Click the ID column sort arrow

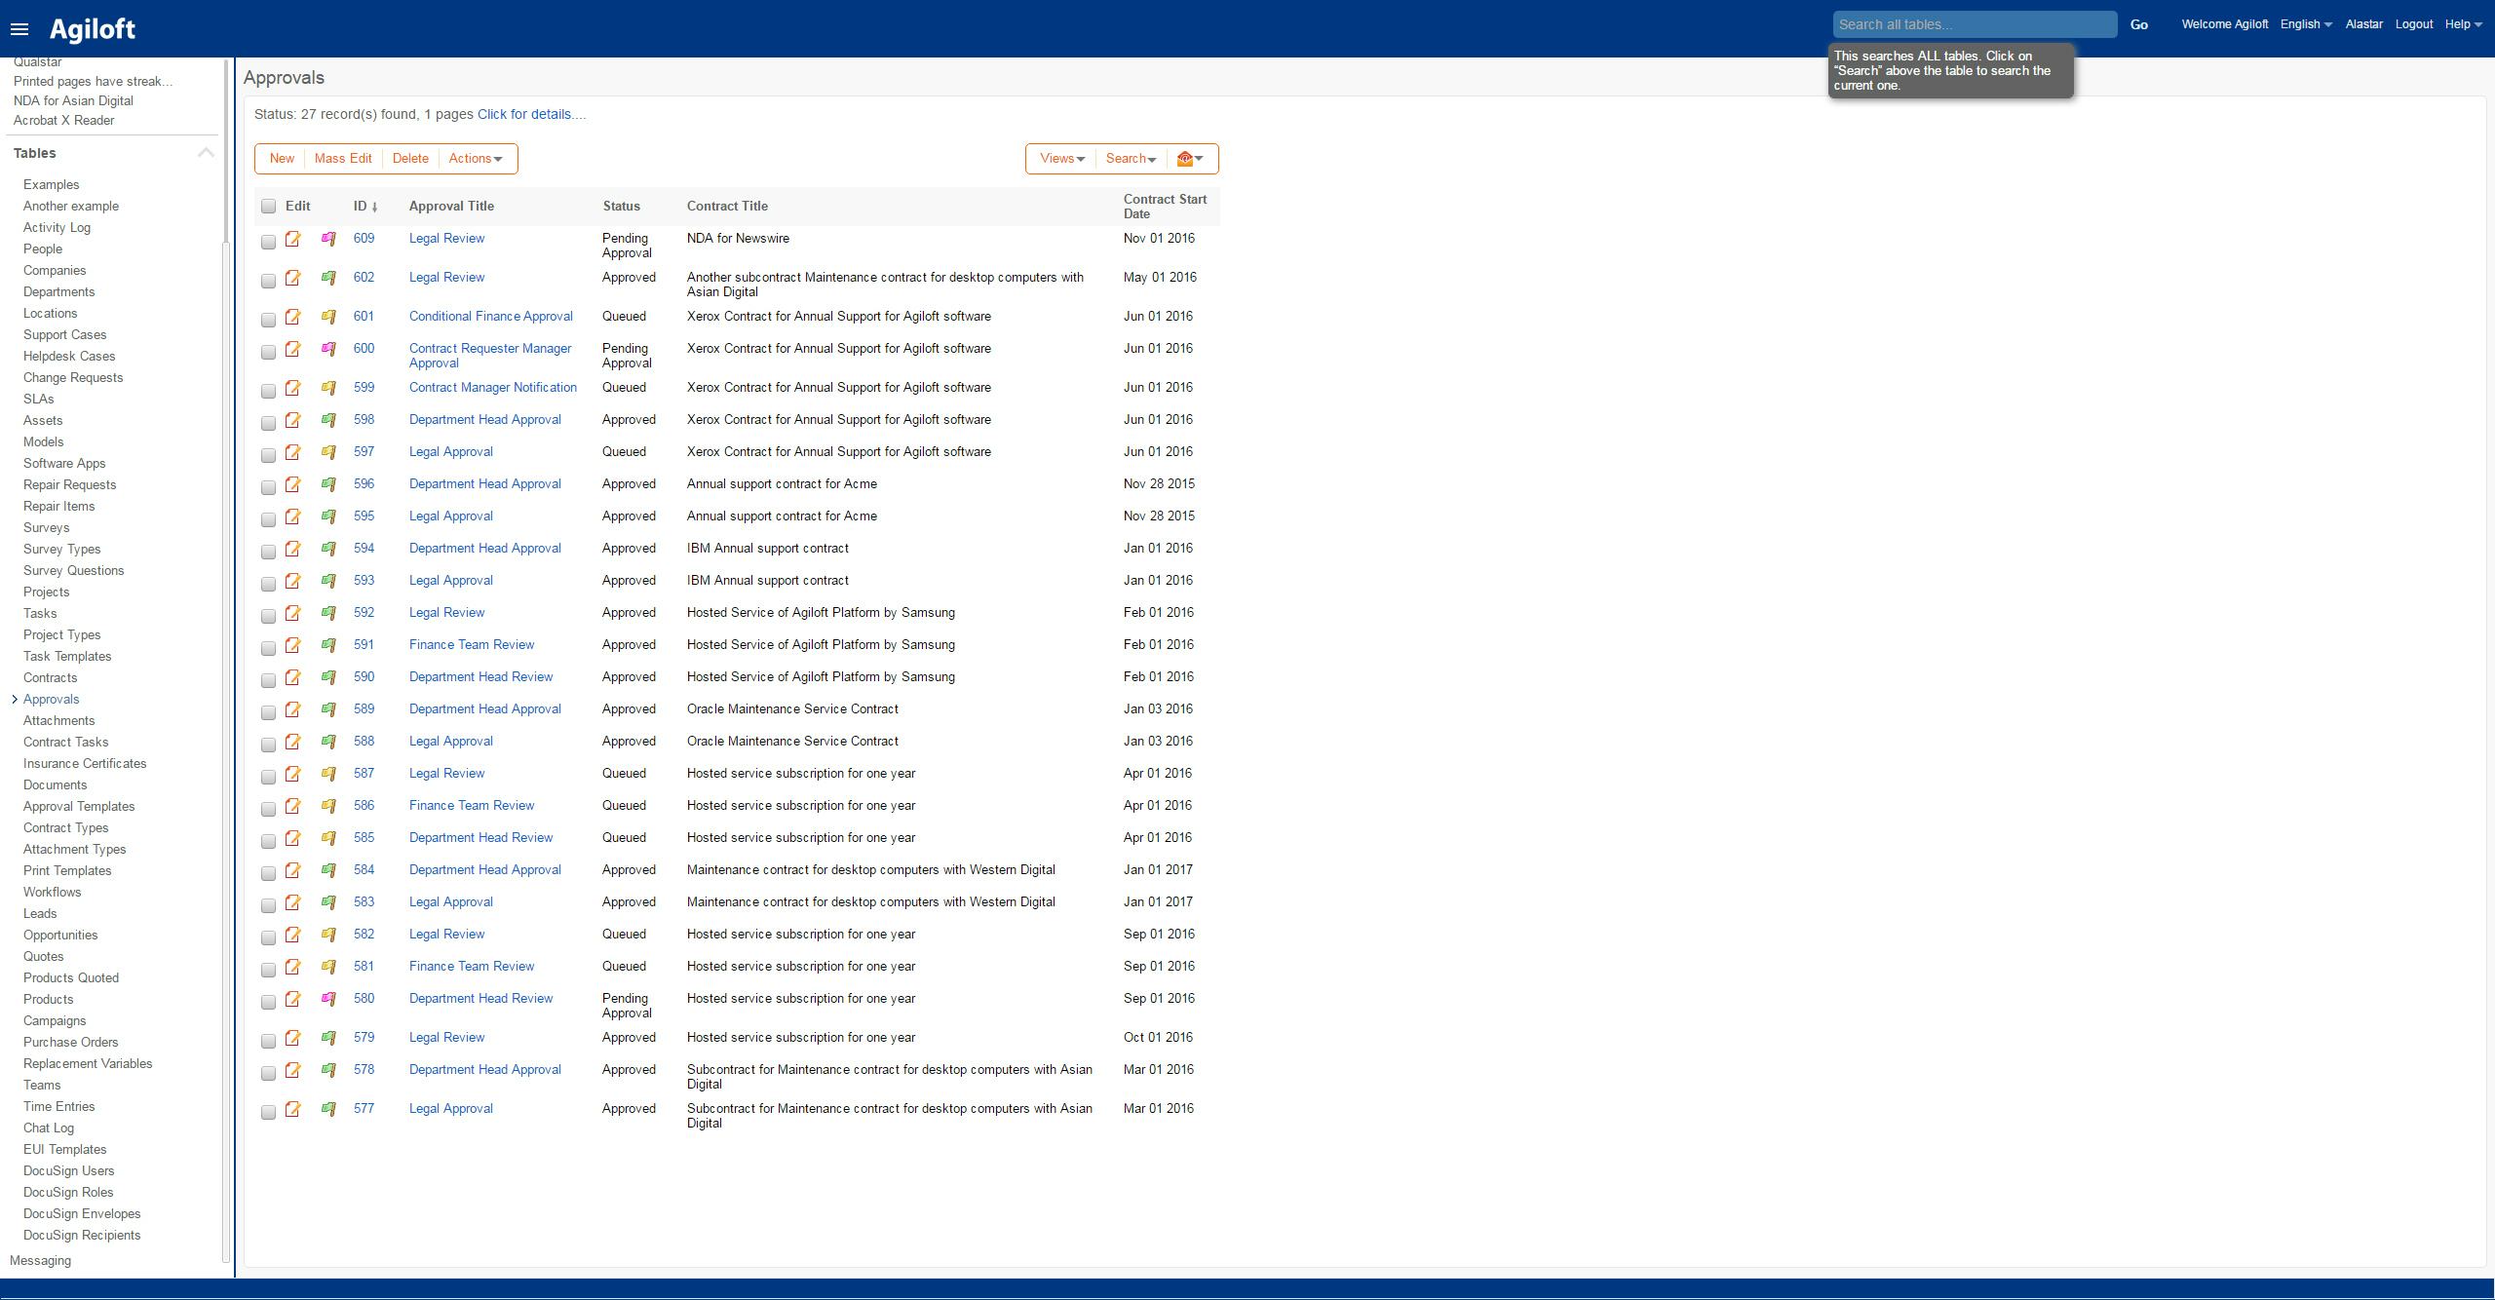(x=377, y=207)
